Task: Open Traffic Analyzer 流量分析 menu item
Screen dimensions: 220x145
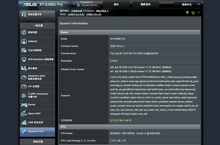Action: pyautogui.click(x=37, y=95)
